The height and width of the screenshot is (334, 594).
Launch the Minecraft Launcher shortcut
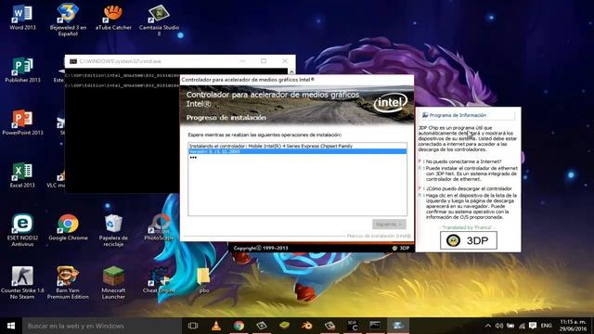(113, 283)
